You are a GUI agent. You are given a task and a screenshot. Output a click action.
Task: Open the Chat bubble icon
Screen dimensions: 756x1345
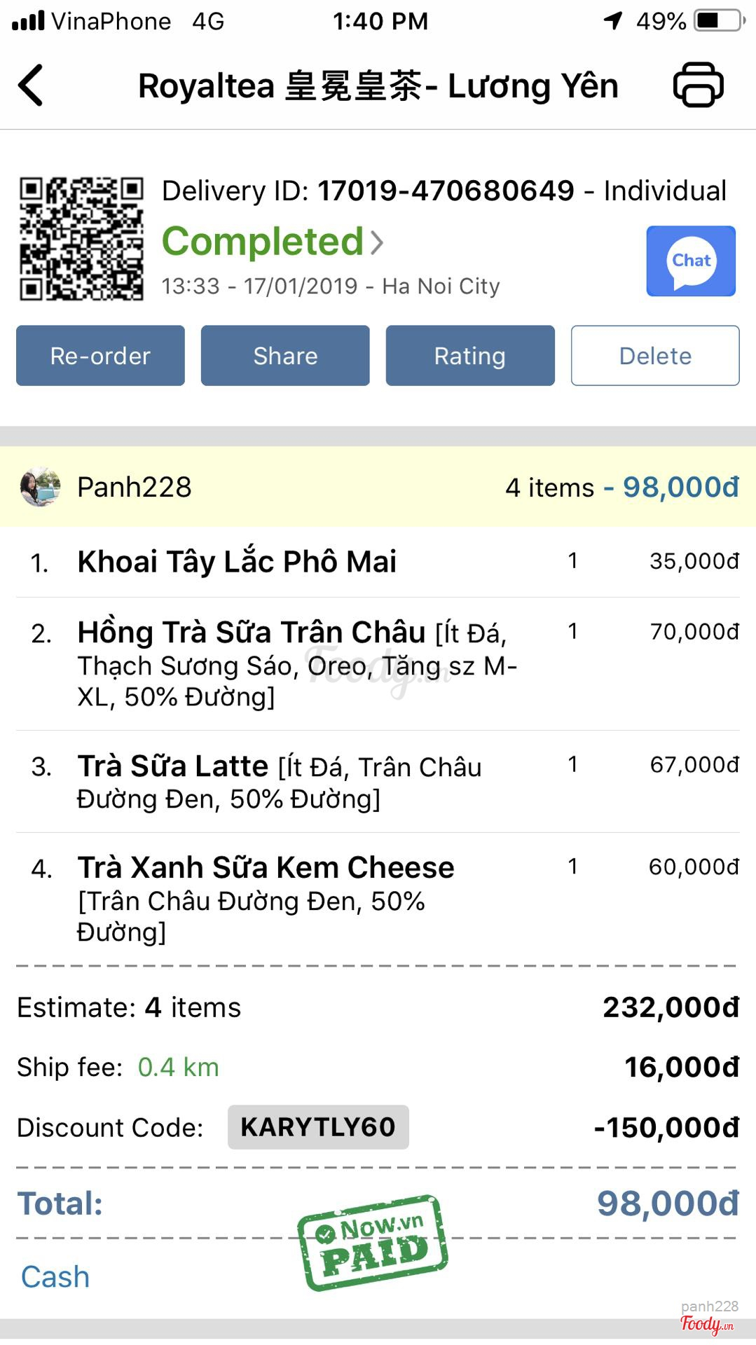(690, 261)
